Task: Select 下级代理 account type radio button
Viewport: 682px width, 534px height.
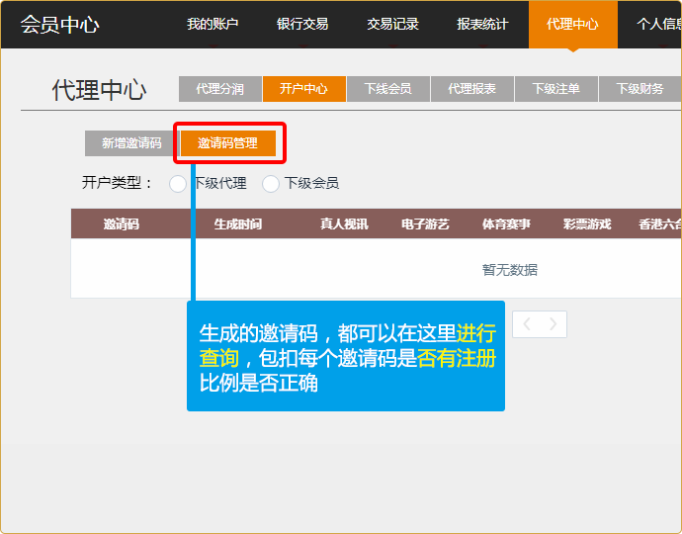Action: [178, 183]
